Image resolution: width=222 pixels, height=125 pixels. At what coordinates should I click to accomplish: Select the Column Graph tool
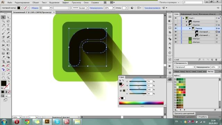coord(8,62)
